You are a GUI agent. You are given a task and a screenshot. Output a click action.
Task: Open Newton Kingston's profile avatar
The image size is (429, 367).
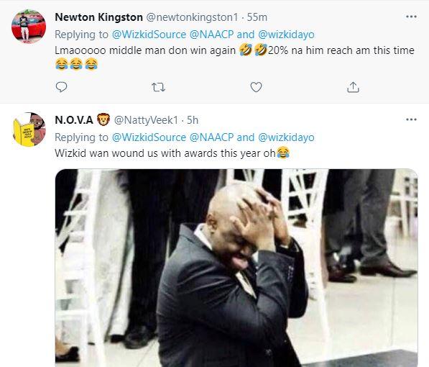point(29,27)
